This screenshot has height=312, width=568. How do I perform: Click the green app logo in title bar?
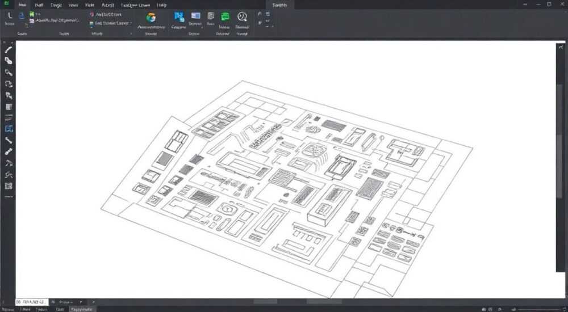(6, 3)
